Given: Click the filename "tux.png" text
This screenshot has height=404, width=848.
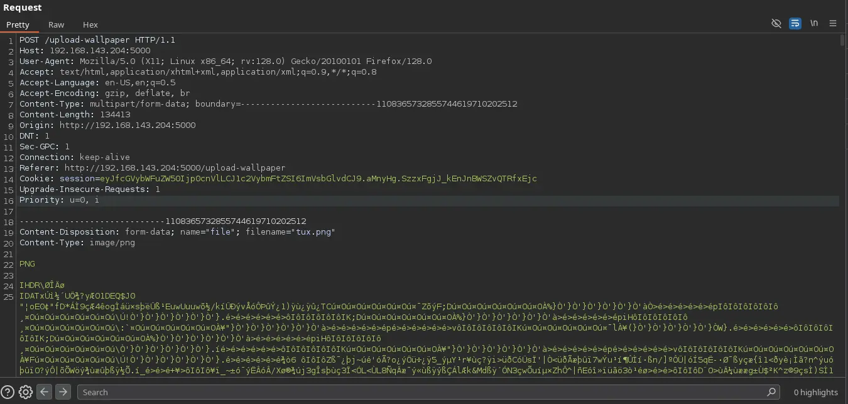Looking at the screenshot, I should pos(312,232).
